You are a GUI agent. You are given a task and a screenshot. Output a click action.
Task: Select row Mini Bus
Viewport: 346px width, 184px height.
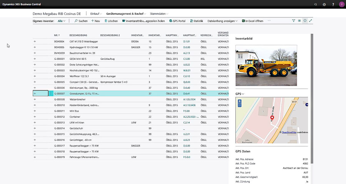(131, 111)
